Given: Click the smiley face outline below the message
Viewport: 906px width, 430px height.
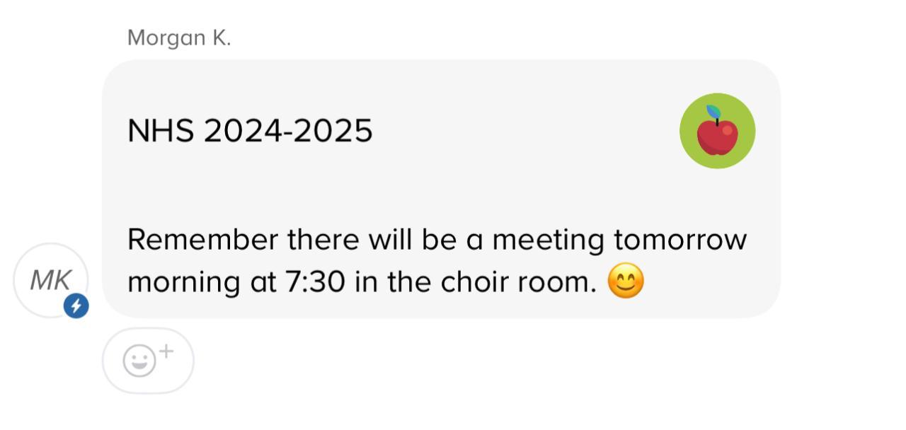Looking at the screenshot, I should coord(139,361).
